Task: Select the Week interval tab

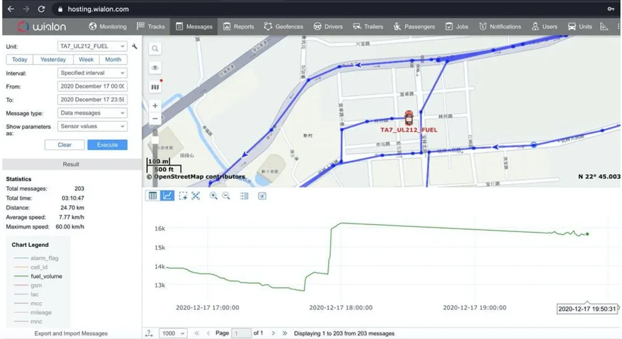Action: pos(86,59)
